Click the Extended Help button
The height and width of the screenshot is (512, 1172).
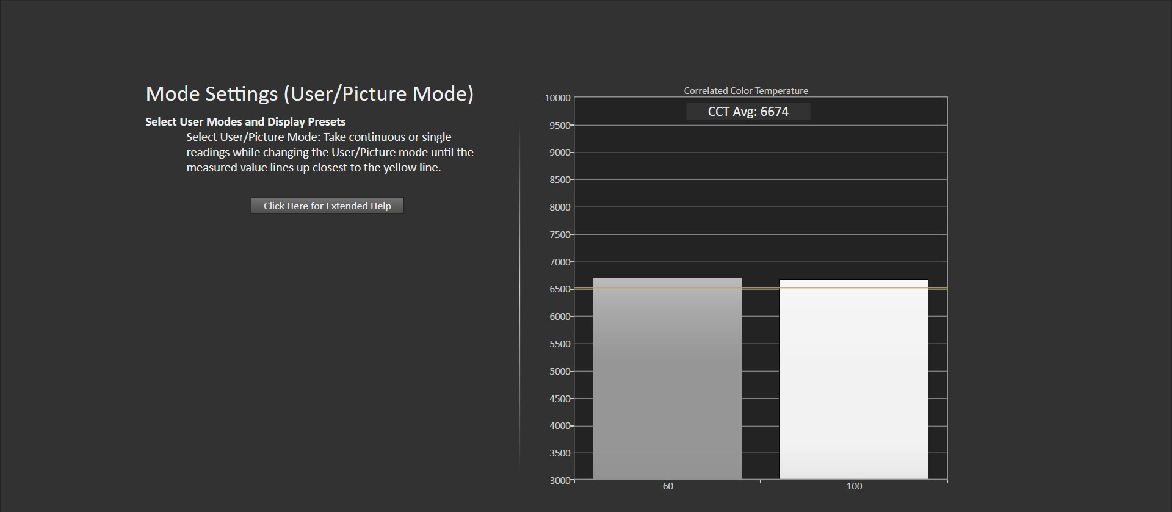pyautogui.click(x=327, y=206)
